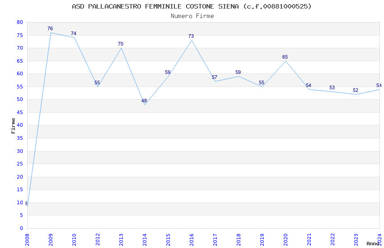Click the subtitle Numero Firme
Screen dimensions: 384x248
point(192,16)
